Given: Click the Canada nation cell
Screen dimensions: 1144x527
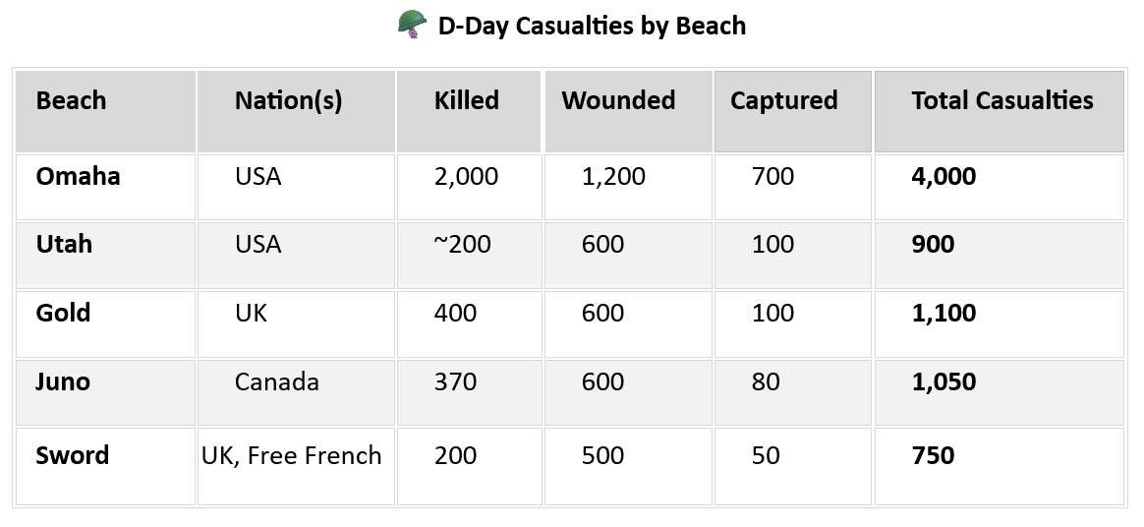Looking at the screenshot, I should (x=276, y=381).
